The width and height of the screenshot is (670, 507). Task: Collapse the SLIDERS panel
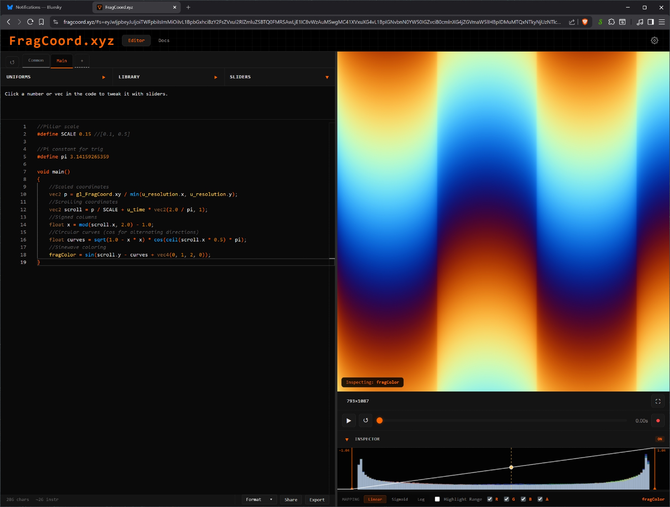(327, 77)
